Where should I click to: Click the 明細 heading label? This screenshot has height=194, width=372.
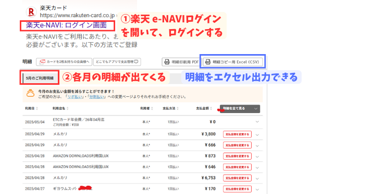[x=27, y=62]
